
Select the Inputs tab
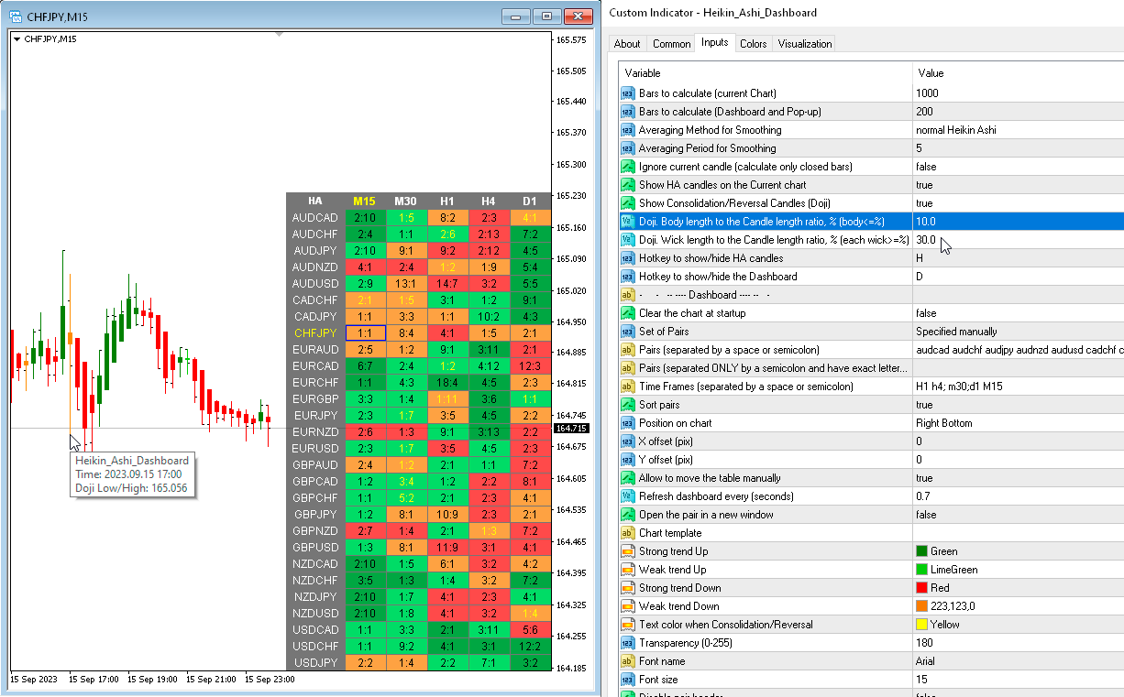pos(714,42)
